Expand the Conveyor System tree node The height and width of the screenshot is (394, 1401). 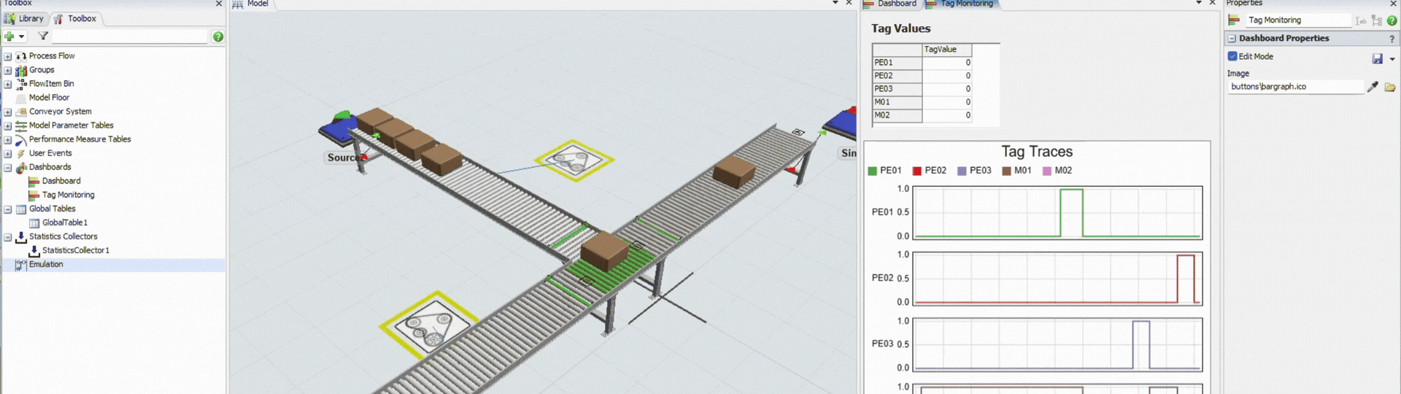(x=8, y=112)
